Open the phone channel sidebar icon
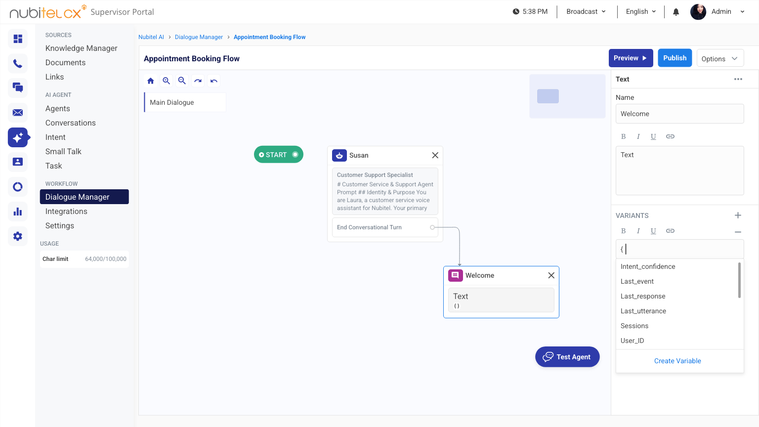 point(17,63)
